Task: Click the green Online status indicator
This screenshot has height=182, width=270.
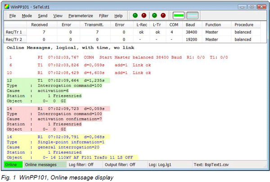Action: [13, 164]
